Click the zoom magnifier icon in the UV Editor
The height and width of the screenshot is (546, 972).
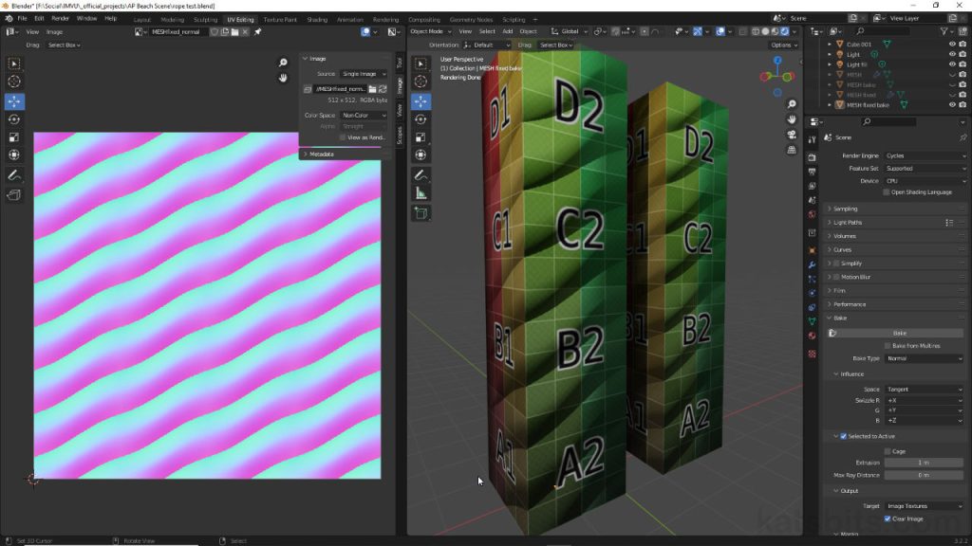point(282,60)
